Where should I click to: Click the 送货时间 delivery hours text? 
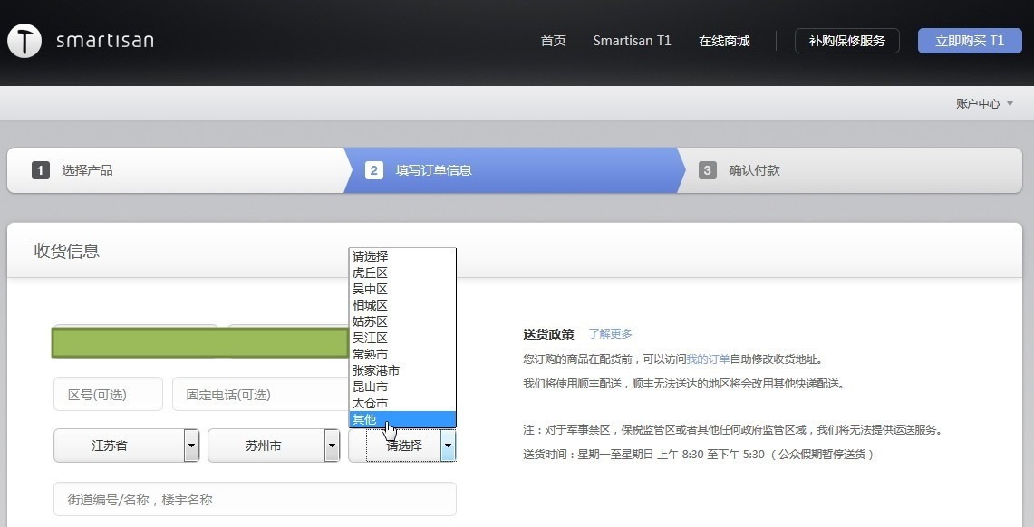[x=699, y=455]
